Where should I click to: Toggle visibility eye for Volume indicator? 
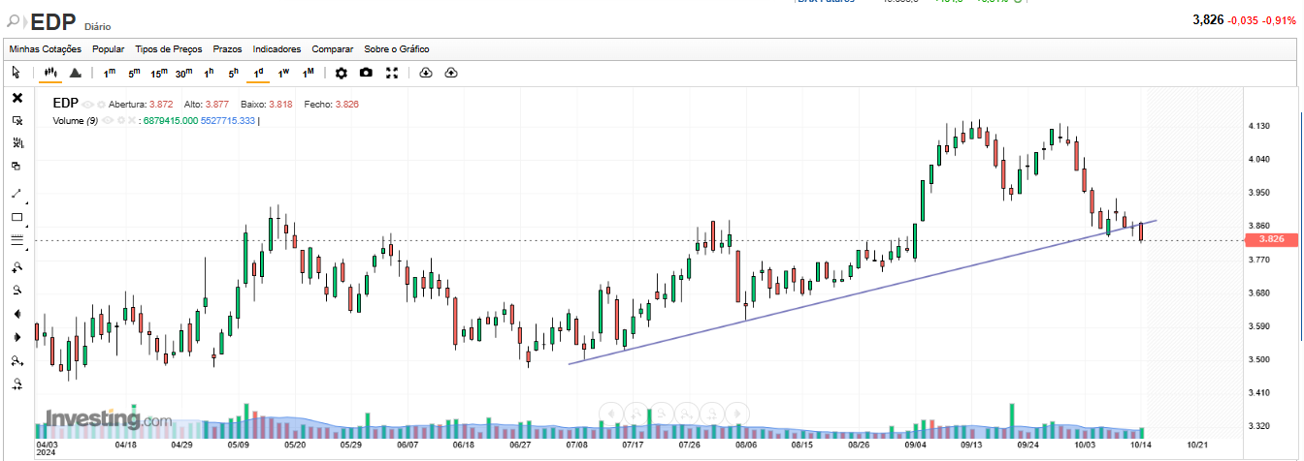pyautogui.click(x=108, y=120)
